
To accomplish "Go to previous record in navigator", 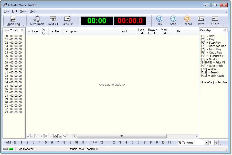I will 37,136.
